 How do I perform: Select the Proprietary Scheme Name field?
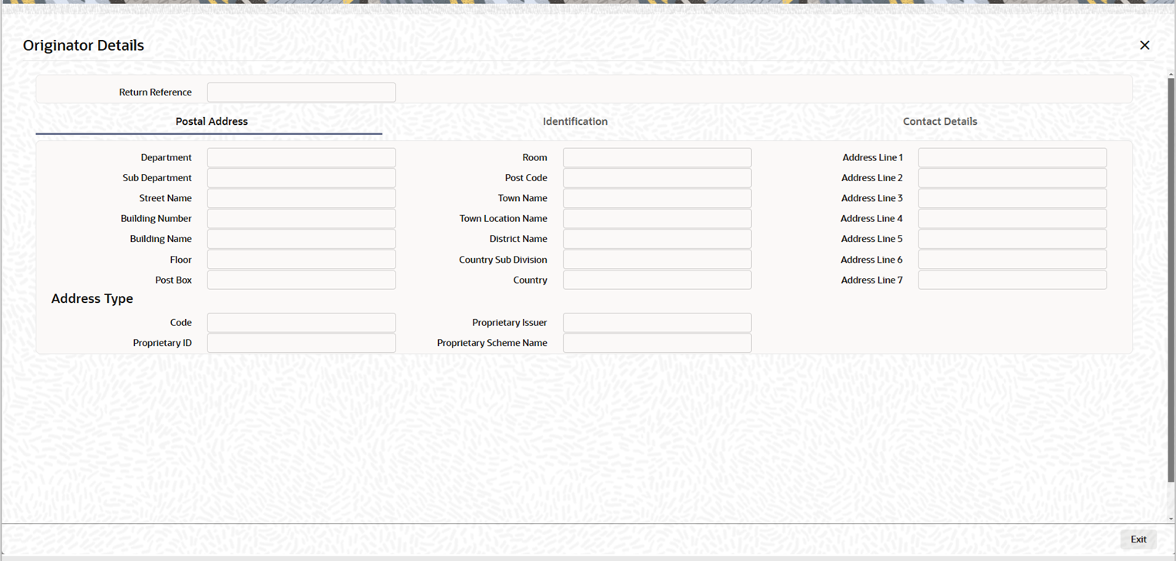pos(657,343)
